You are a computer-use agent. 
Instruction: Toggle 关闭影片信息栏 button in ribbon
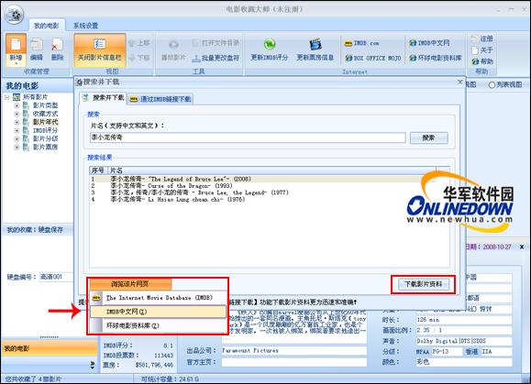pyautogui.click(x=100, y=49)
